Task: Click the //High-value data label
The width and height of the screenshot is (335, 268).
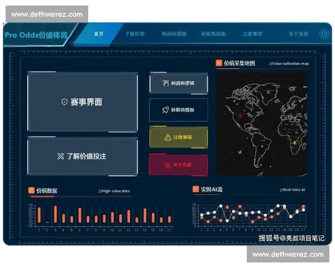Action: [114, 191]
